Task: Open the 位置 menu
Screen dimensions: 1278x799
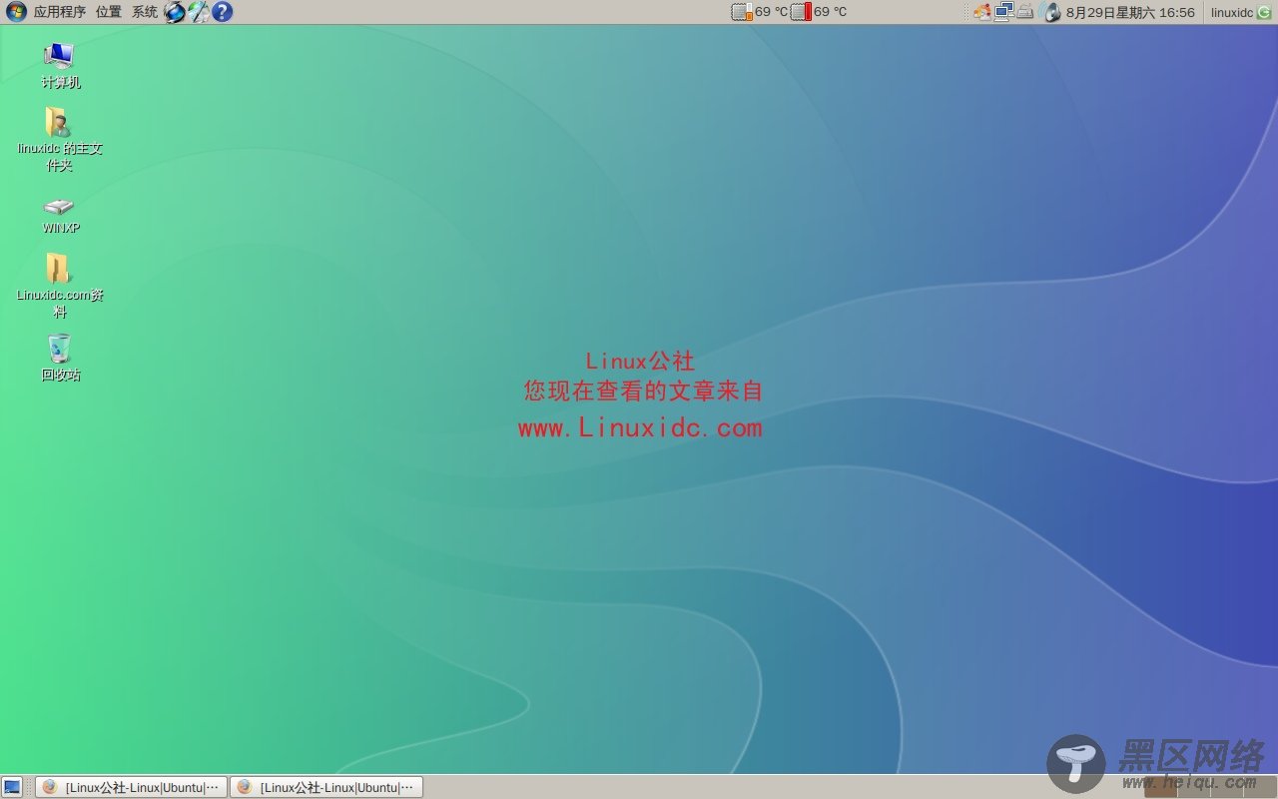Action: tap(109, 12)
